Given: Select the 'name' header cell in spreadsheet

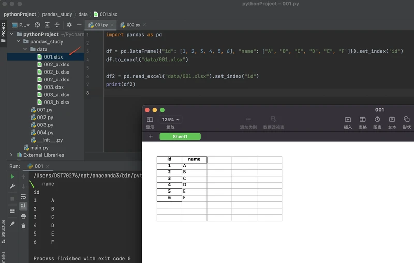Looking at the screenshot, I should 195,159.
